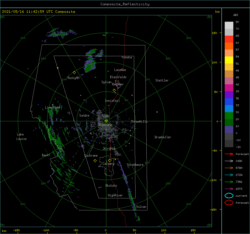Click the RockyMH label
250x234 pixels.
point(73,78)
